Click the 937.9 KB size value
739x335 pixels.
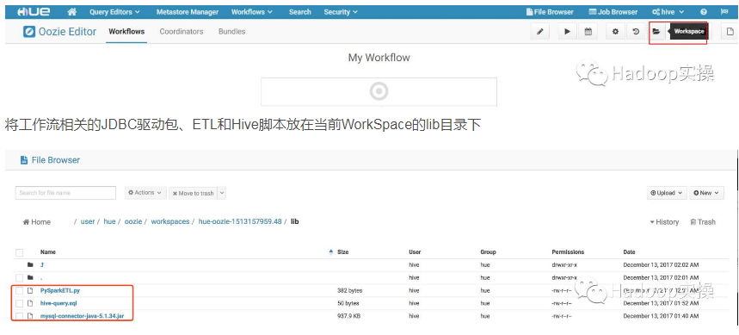pyautogui.click(x=348, y=316)
